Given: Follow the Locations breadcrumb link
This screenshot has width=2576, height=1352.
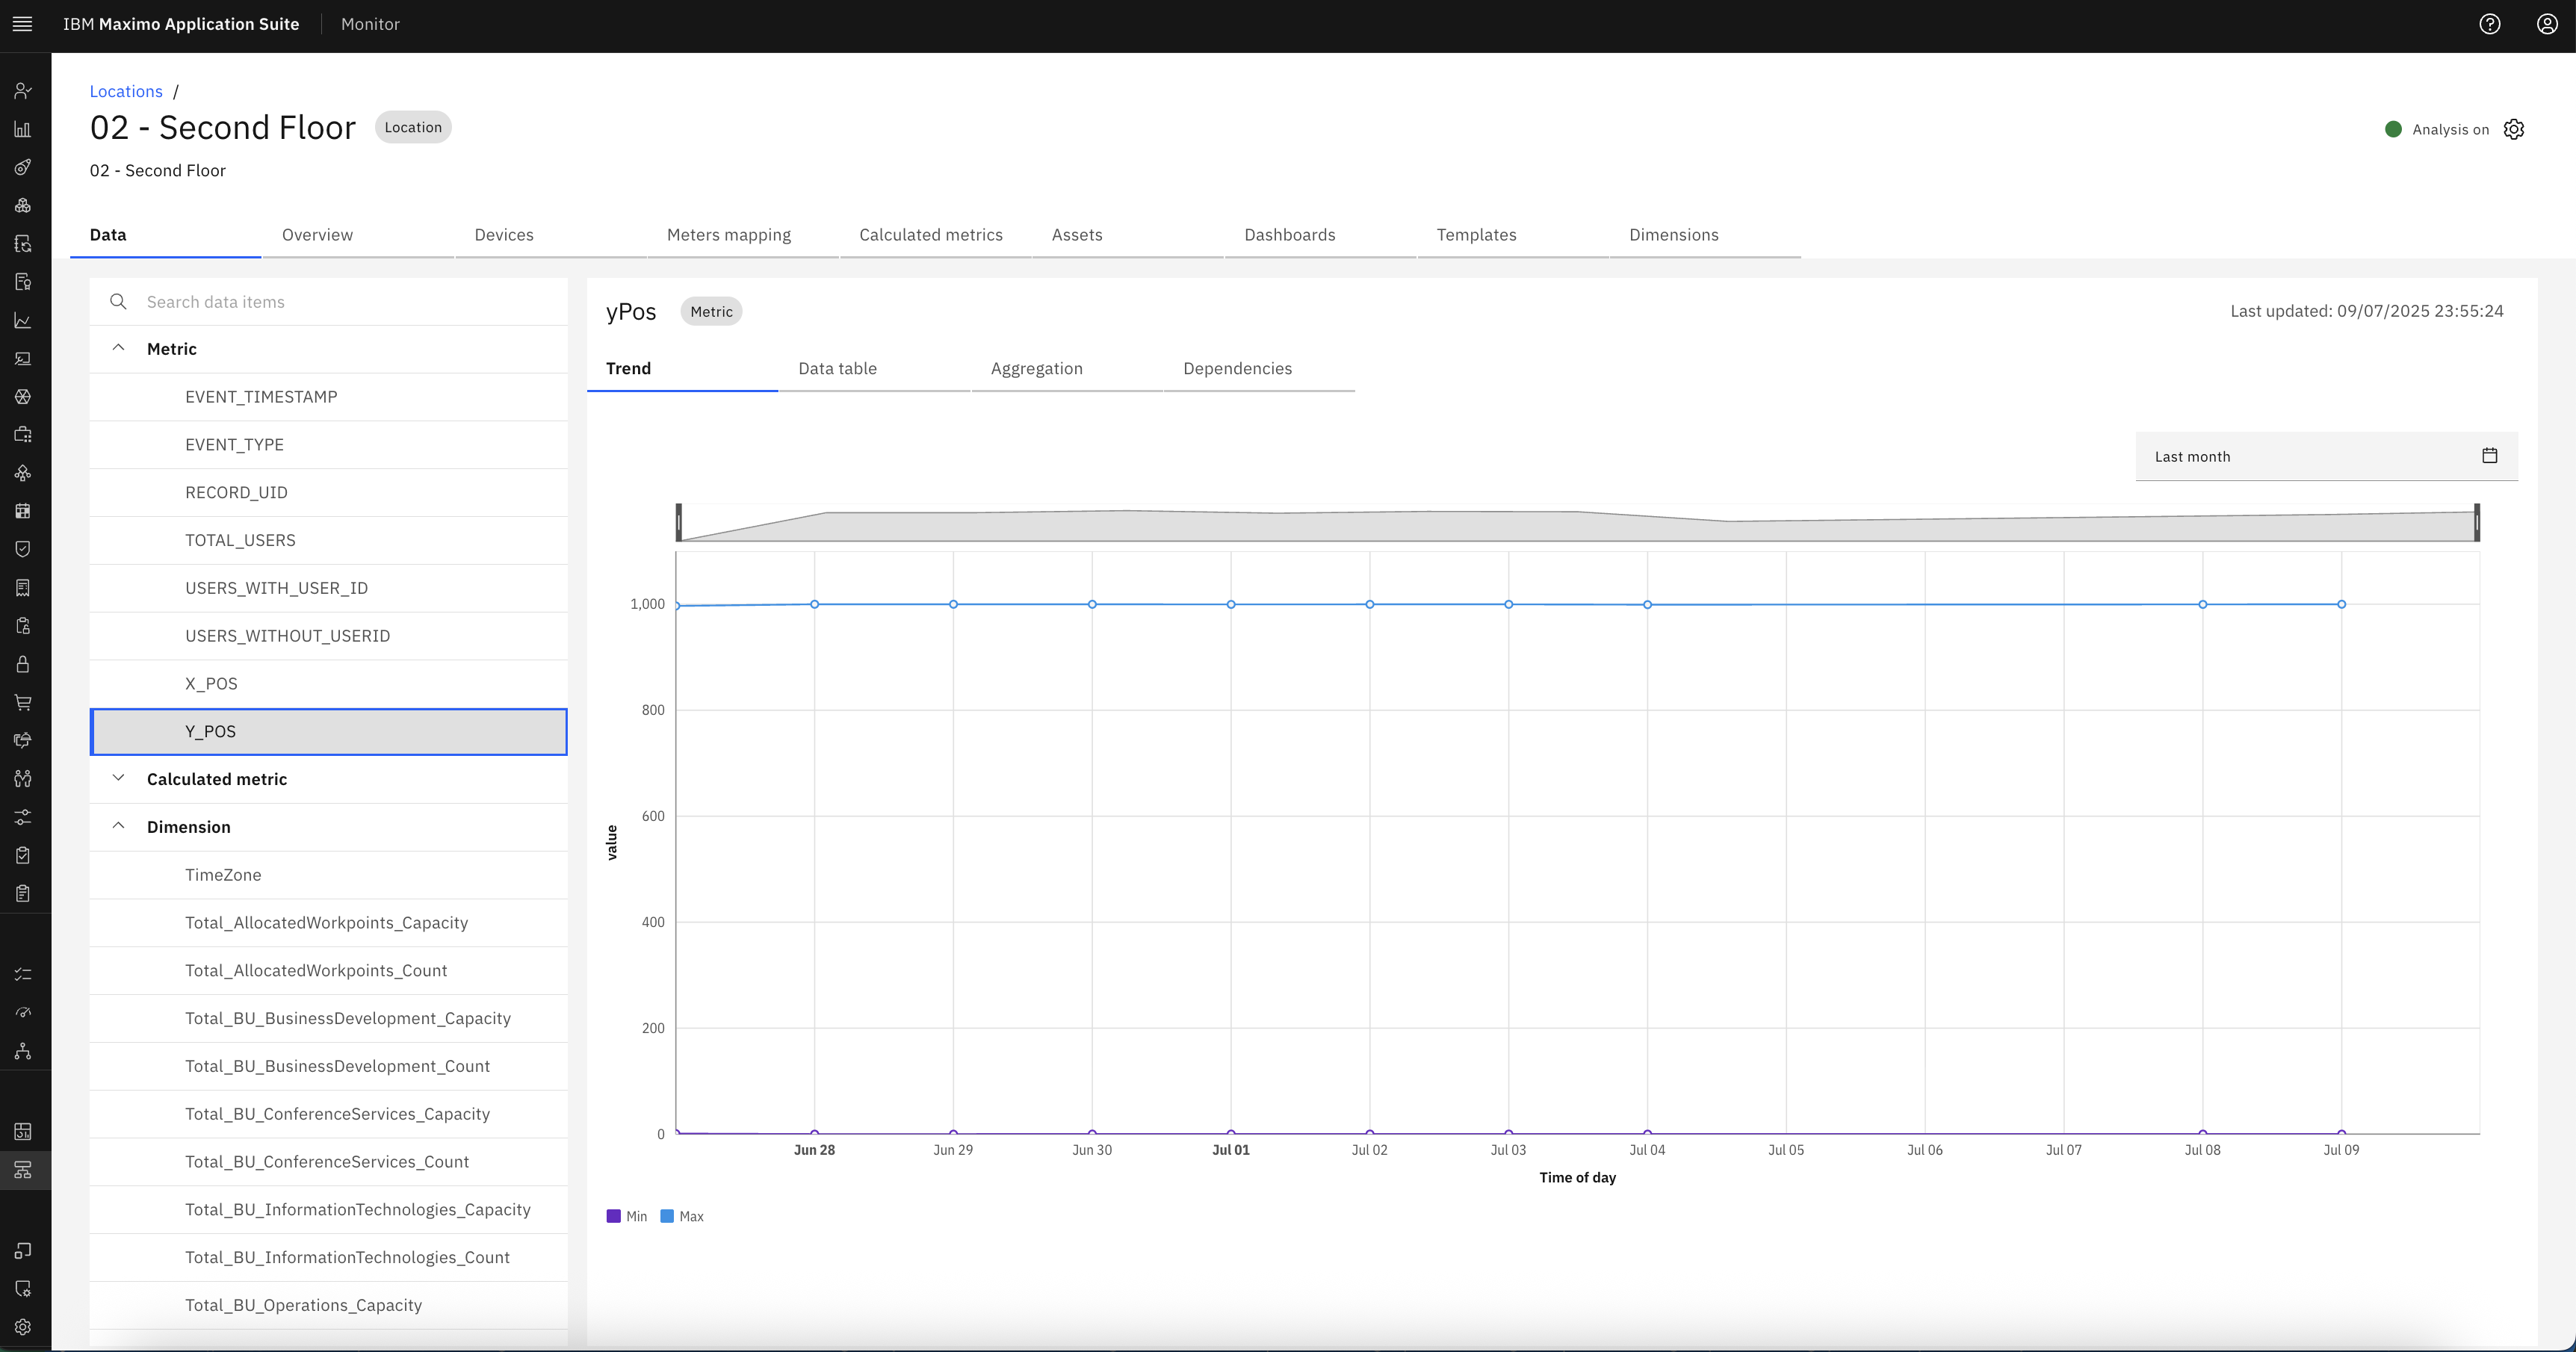Looking at the screenshot, I should 126,91.
